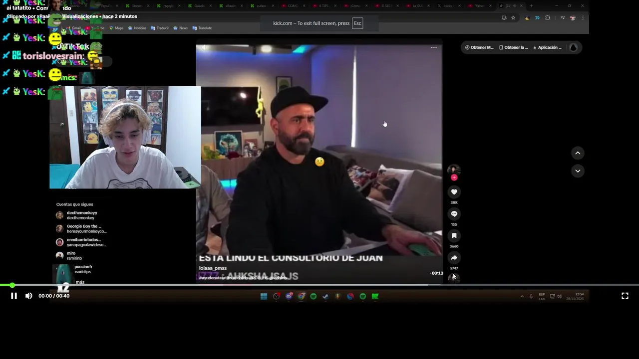Open the Translate bookmark

click(202, 28)
